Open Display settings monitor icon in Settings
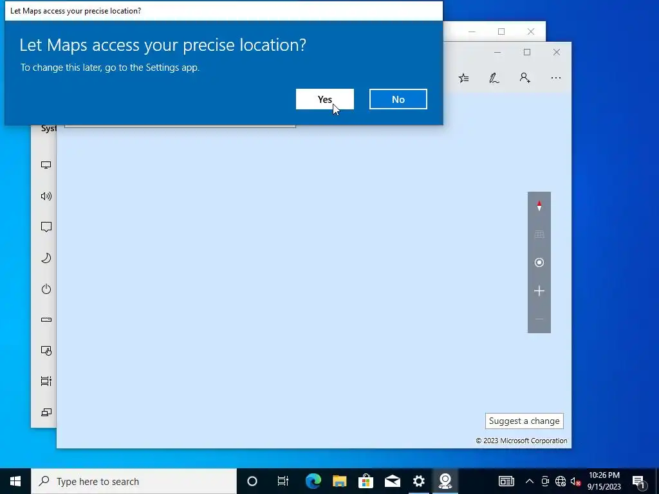The width and height of the screenshot is (659, 494). point(46,165)
